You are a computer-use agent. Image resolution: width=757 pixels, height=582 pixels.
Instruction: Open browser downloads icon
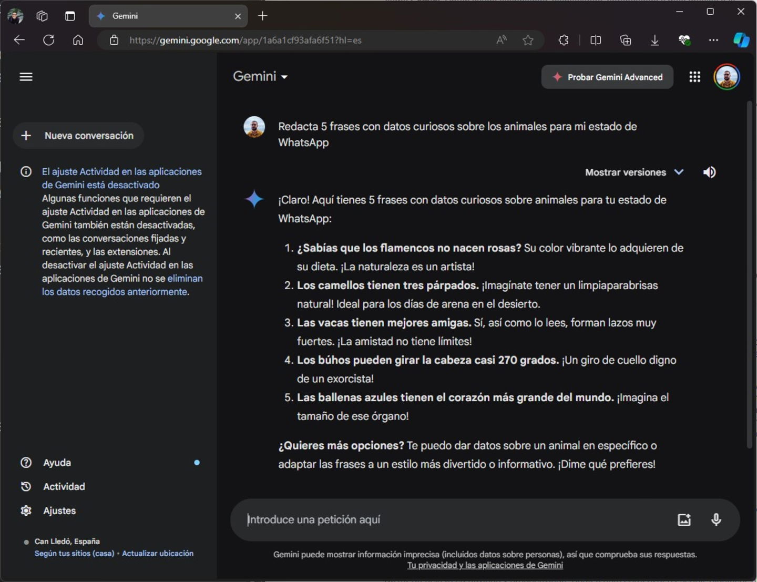(654, 40)
